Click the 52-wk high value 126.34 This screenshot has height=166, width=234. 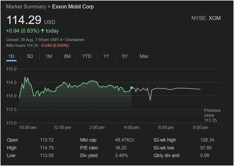(x=207, y=140)
